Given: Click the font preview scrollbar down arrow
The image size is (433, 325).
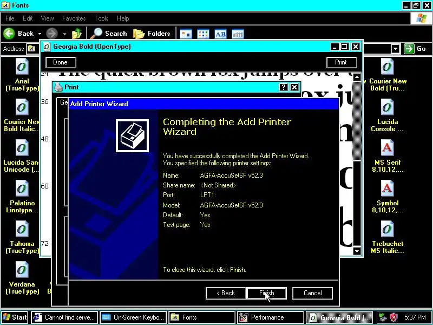Looking at the screenshot, I should coord(357,251).
